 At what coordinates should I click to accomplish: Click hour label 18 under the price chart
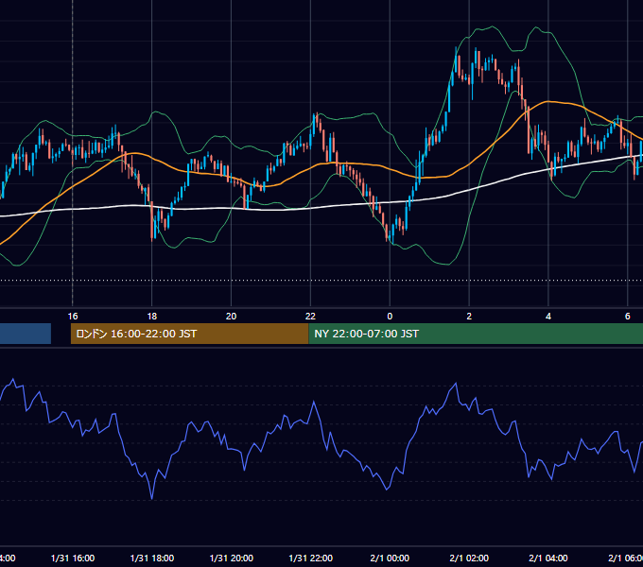(152, 317)
